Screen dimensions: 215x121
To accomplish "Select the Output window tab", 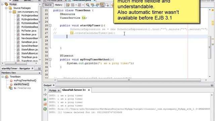I will (x=47, y=85).
